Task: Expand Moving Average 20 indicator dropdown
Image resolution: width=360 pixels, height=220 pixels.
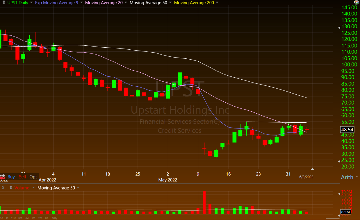Action: pyautogui.click(x=125, y=3)
